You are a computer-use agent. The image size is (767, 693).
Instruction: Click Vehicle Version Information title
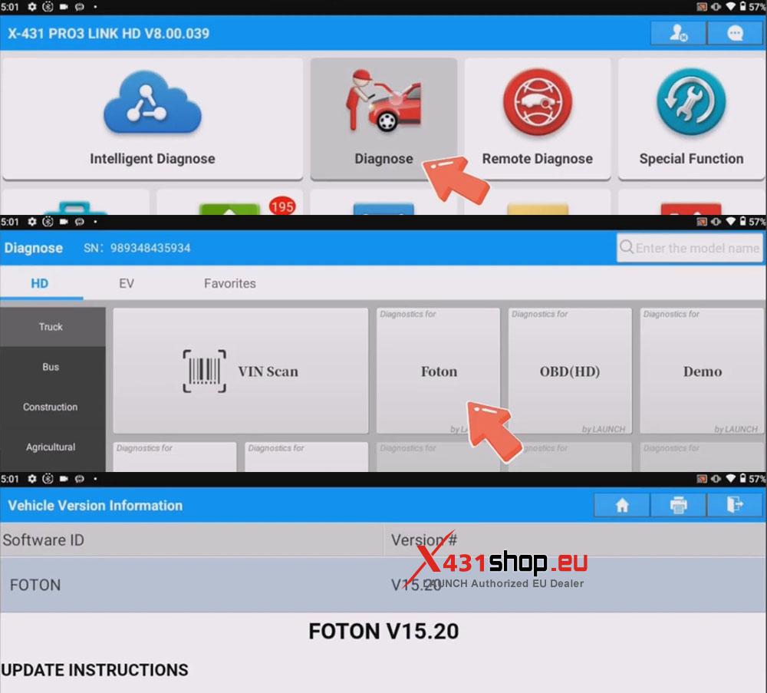point(95,506)
